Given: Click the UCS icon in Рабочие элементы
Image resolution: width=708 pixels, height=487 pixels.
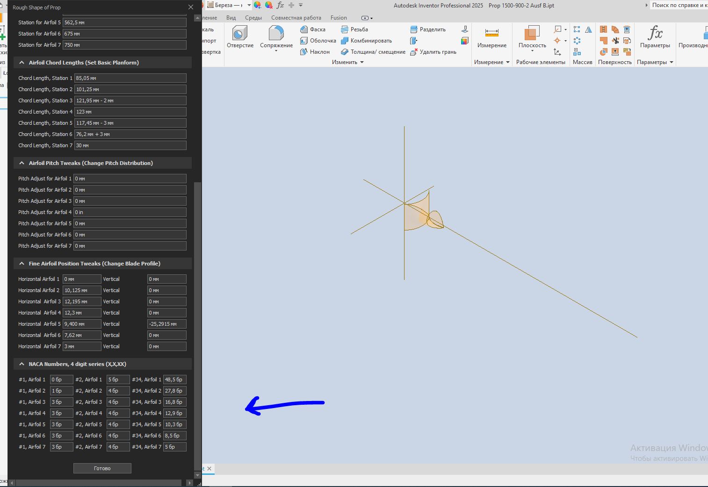Looking at the screenshot, I should 557,52.
